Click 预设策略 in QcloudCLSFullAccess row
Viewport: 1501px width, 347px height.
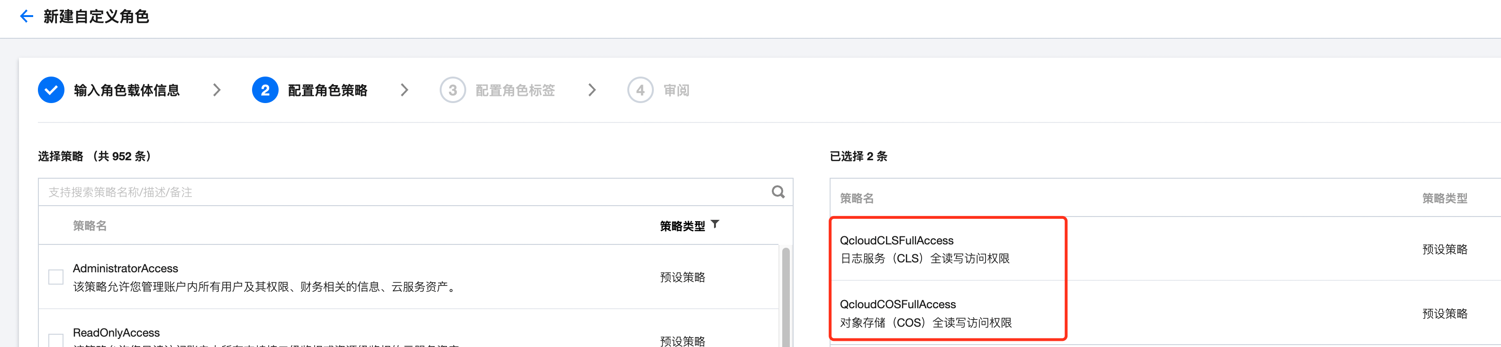click(x=1445, y=249)
